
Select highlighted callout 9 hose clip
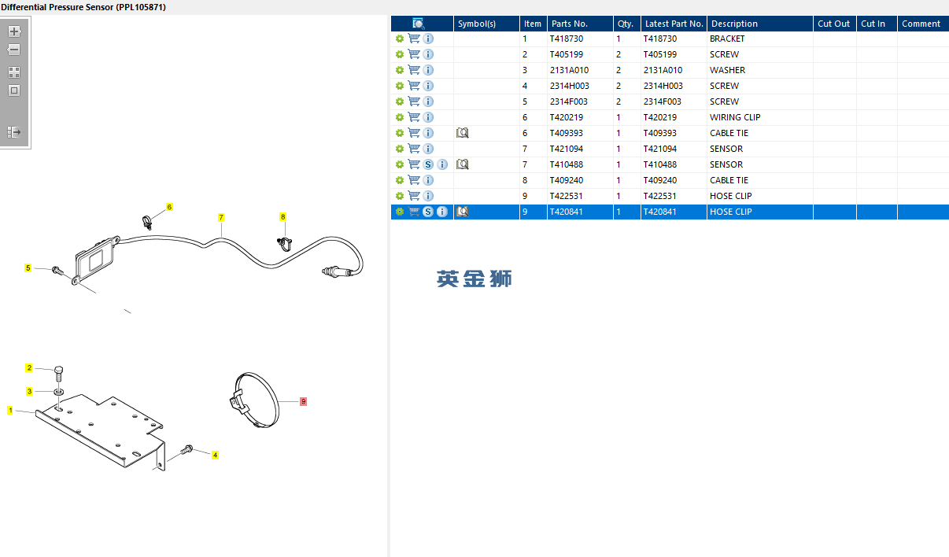tap(303, 401)
